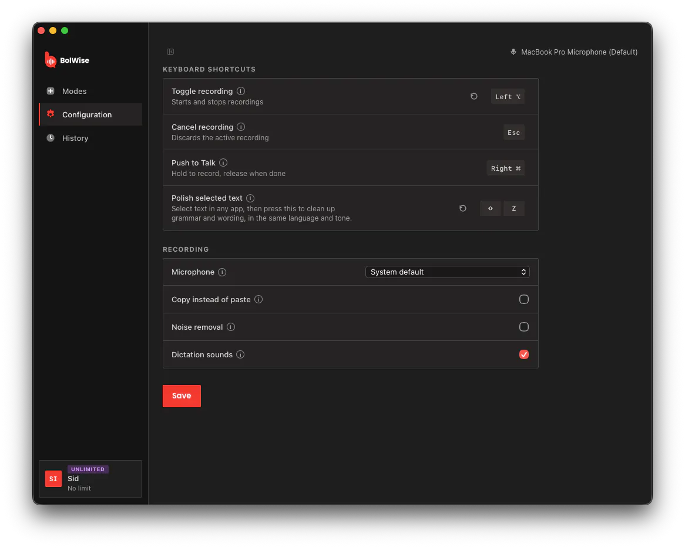Click the SI user avatar
Screen dimensions: 685x548
pos(53,479)
